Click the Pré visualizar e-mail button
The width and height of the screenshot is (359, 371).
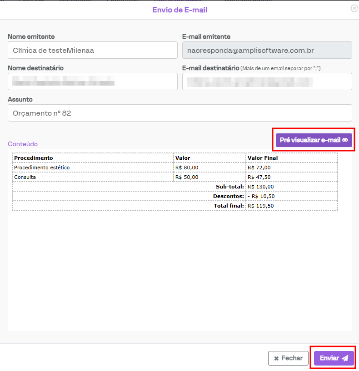pos(314,140)
